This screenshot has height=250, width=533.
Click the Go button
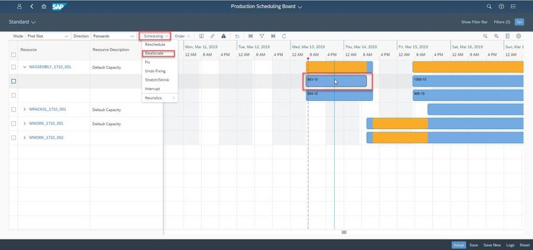click(519, 22)
